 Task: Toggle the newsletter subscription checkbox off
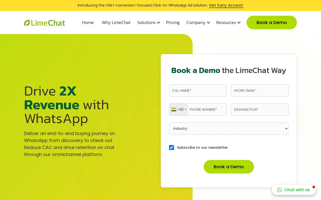point(172,147)
